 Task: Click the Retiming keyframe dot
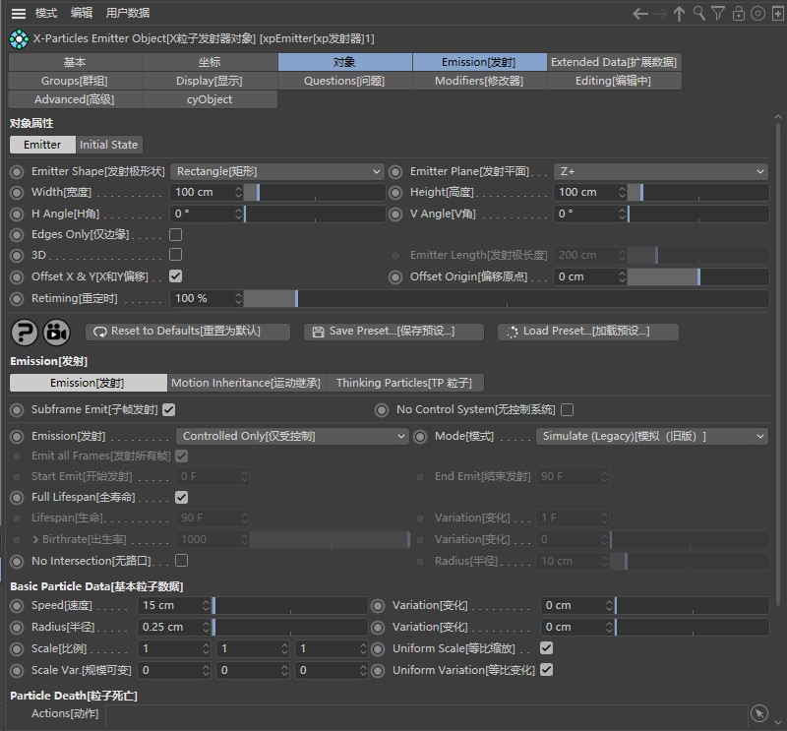pos(17,299)
